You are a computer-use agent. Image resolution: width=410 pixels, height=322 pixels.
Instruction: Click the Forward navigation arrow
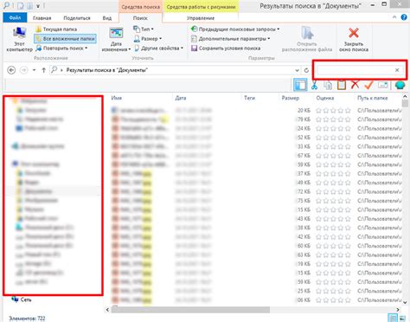coord(23,70)
